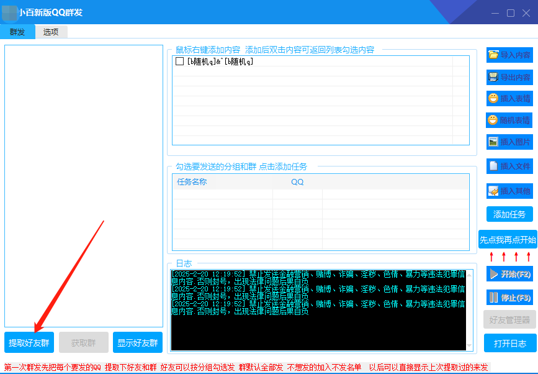Click the 勾选要发送的分组和群 group label
538x374 pixels.
click(x=241, y=166)
